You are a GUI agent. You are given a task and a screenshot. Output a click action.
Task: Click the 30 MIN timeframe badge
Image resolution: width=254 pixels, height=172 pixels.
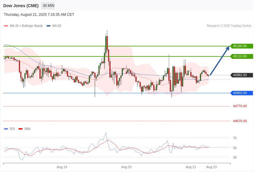pos(48,6)
